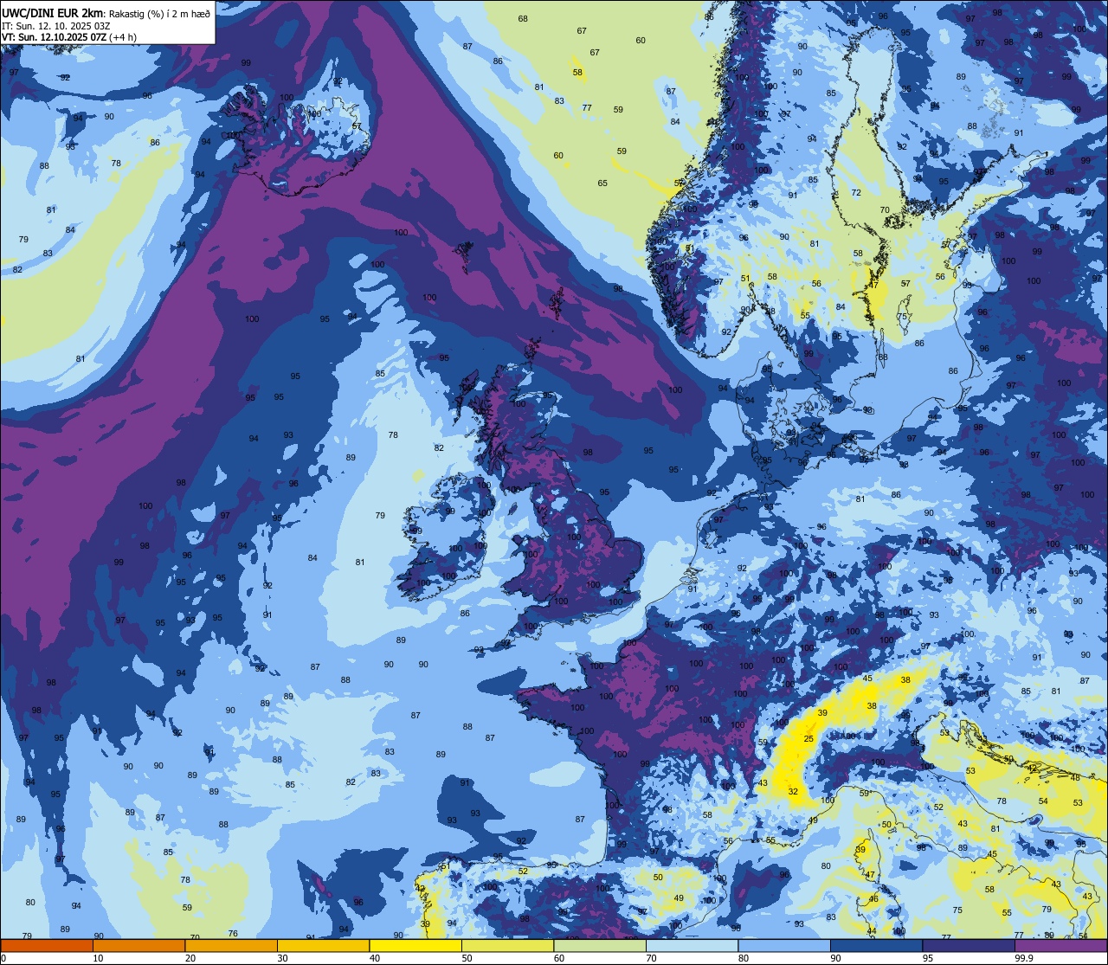Select the pale yellow-green 50–60 legend swatch
The width and height of the screenshot is (1108, 965).
[507, 946]
